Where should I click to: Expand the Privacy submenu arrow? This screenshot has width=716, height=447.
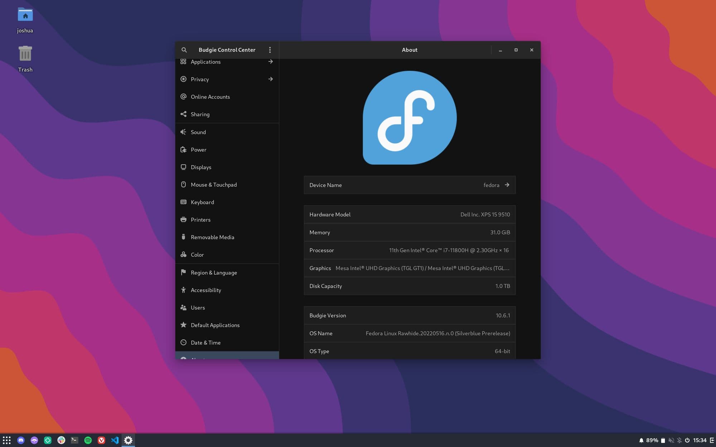click(271, 79)
